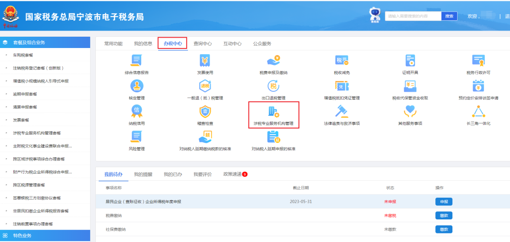The width and height of the screenshot is (510, 242).
Task: Open the 一般退（抵）税管理 icon
Action: (x=205, y=86)
